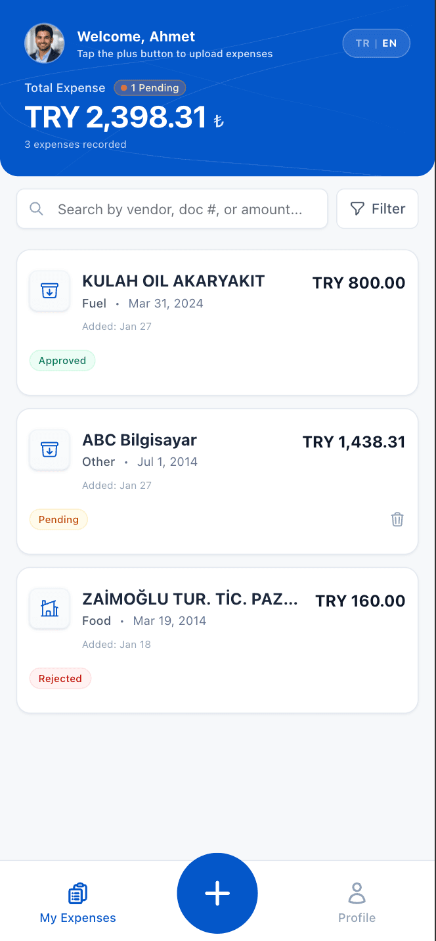Open the Filter panel
This screenshot has width=436, height=941.
pyautogui.click(x=377, y=208)
